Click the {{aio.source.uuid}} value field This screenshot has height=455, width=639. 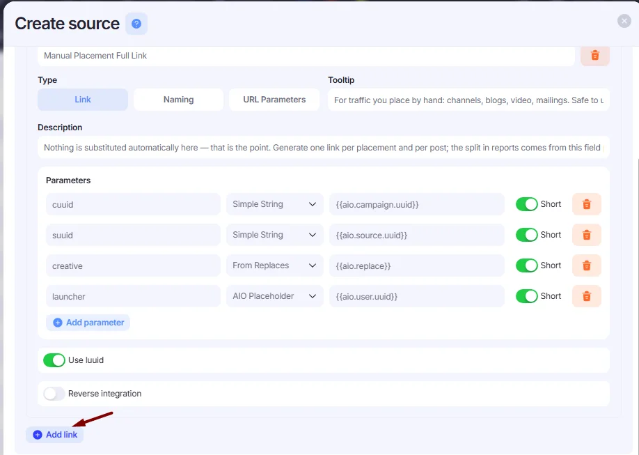417,235
